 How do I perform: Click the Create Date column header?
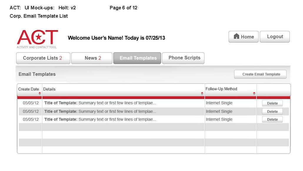click(x=28, y=89)
